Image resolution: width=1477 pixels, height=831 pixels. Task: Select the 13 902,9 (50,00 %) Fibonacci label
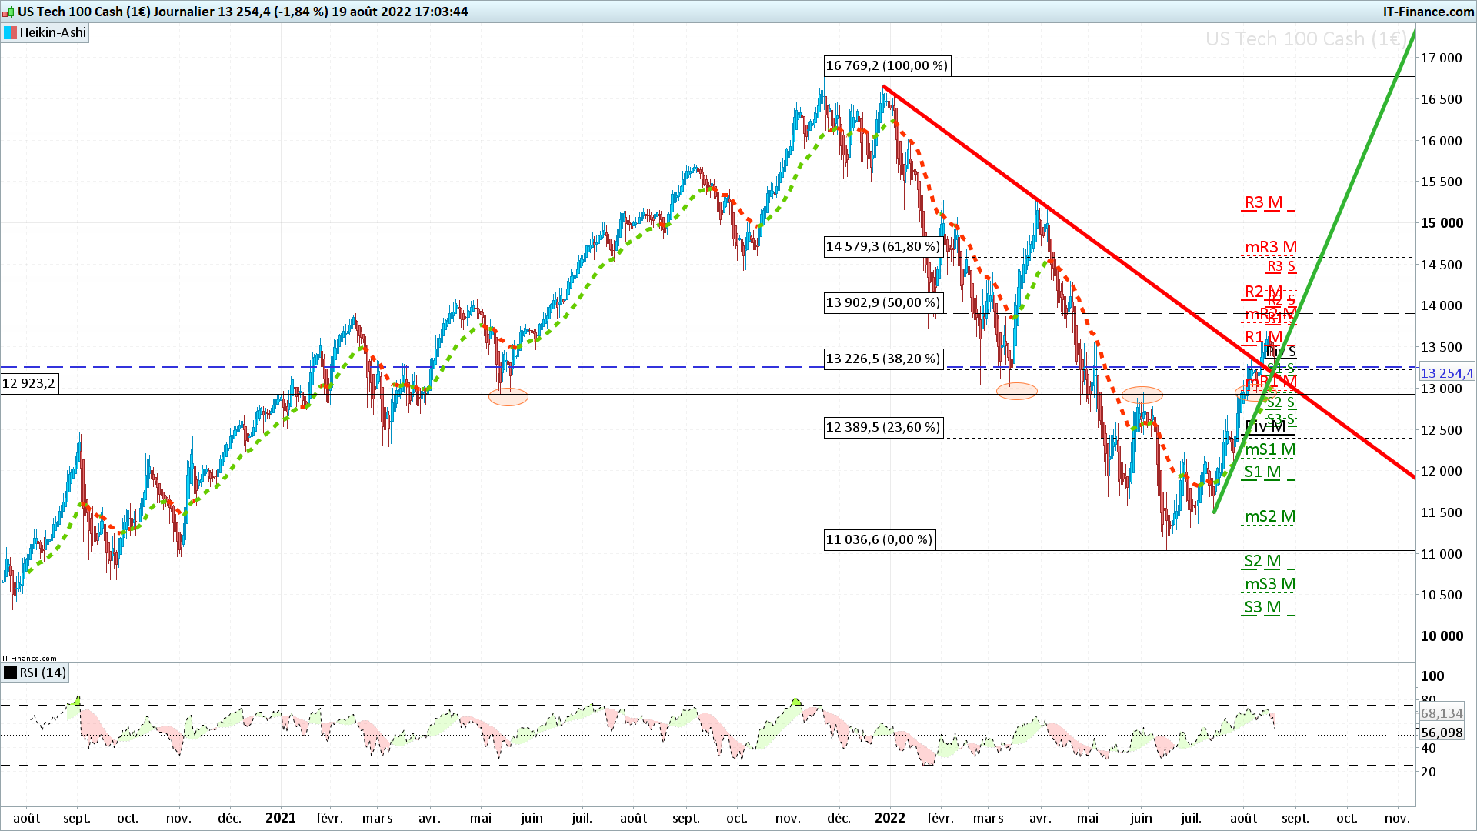[882, 303]
